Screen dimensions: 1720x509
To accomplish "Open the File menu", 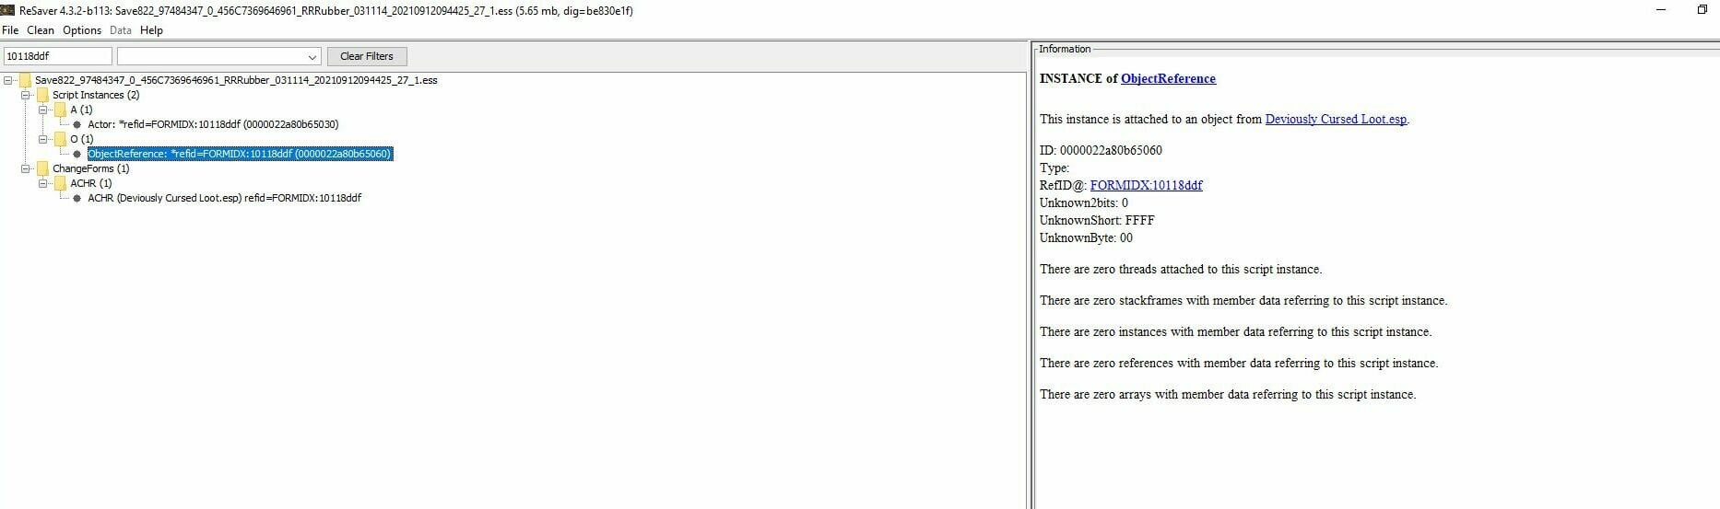I will (x=10, y=30).
